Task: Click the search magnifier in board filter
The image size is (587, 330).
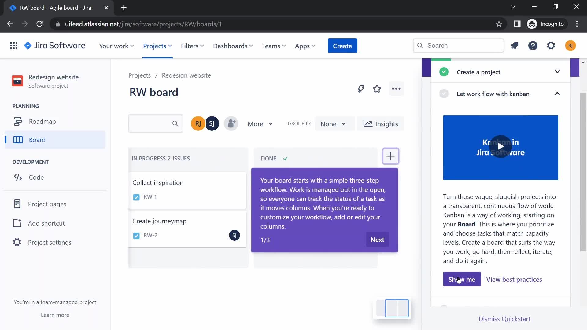Action: tap(175, 123)
